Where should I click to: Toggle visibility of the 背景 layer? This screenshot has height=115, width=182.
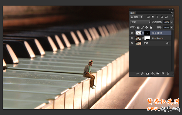point(132,43)
